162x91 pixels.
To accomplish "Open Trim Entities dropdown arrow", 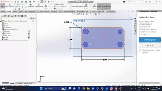I will [31, 9].
